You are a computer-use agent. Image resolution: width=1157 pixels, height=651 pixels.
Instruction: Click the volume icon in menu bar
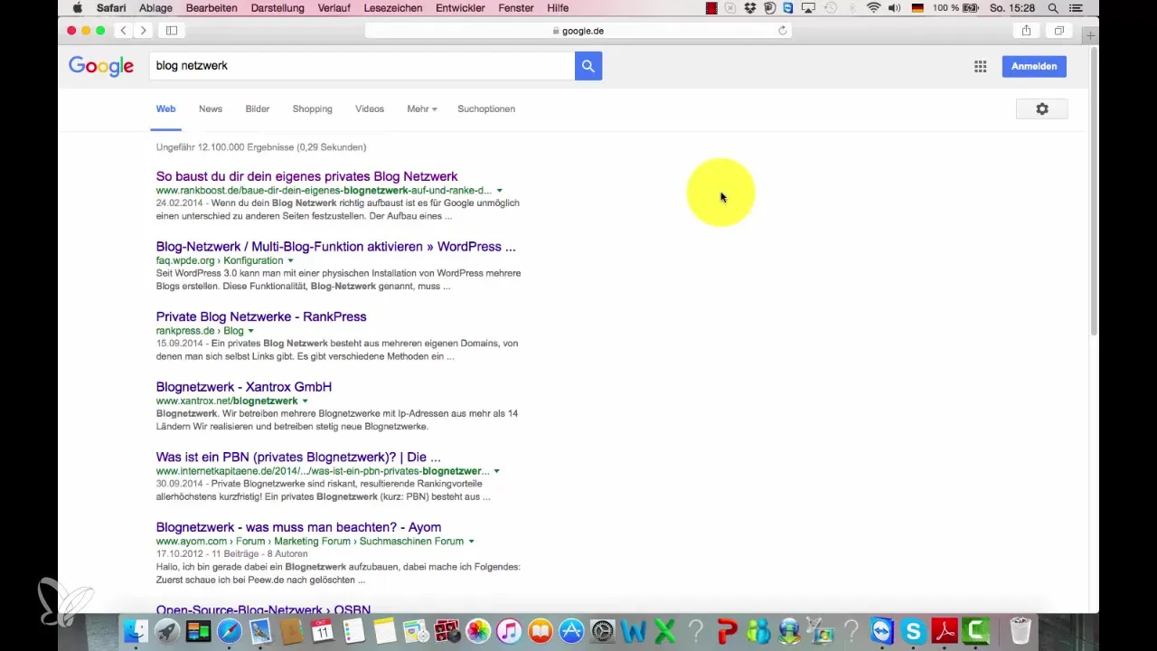895,8
